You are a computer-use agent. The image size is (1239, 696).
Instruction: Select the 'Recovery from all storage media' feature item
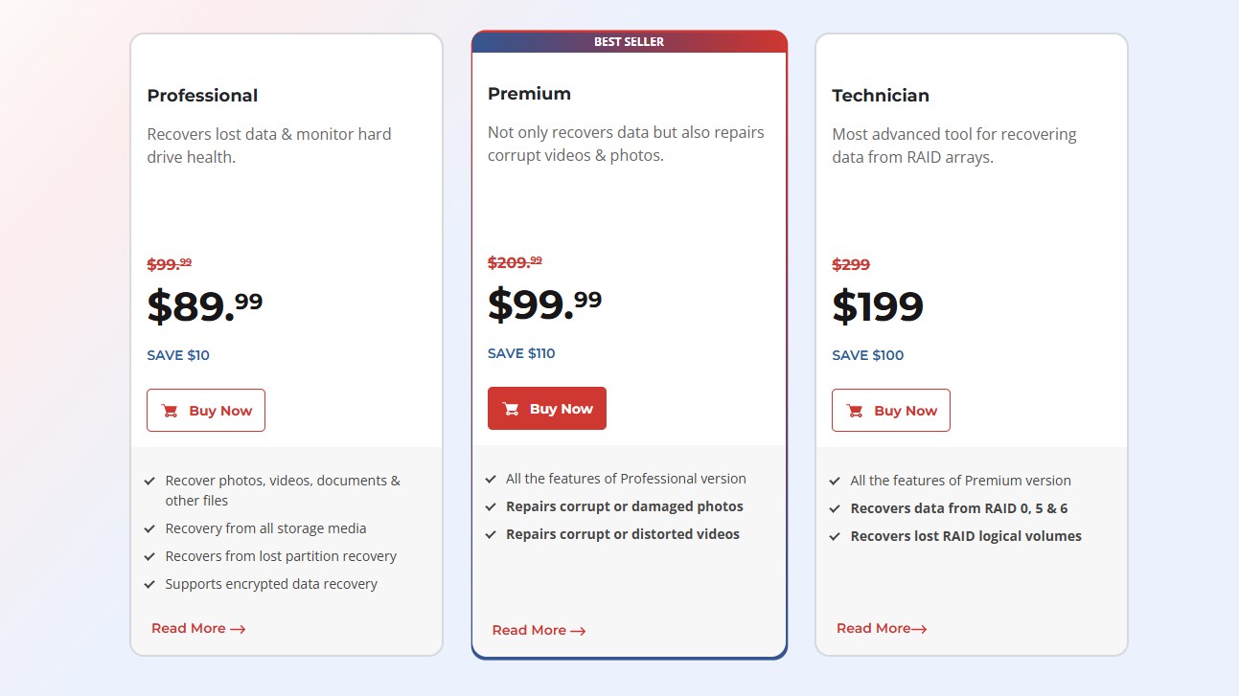tap(257, 528)
